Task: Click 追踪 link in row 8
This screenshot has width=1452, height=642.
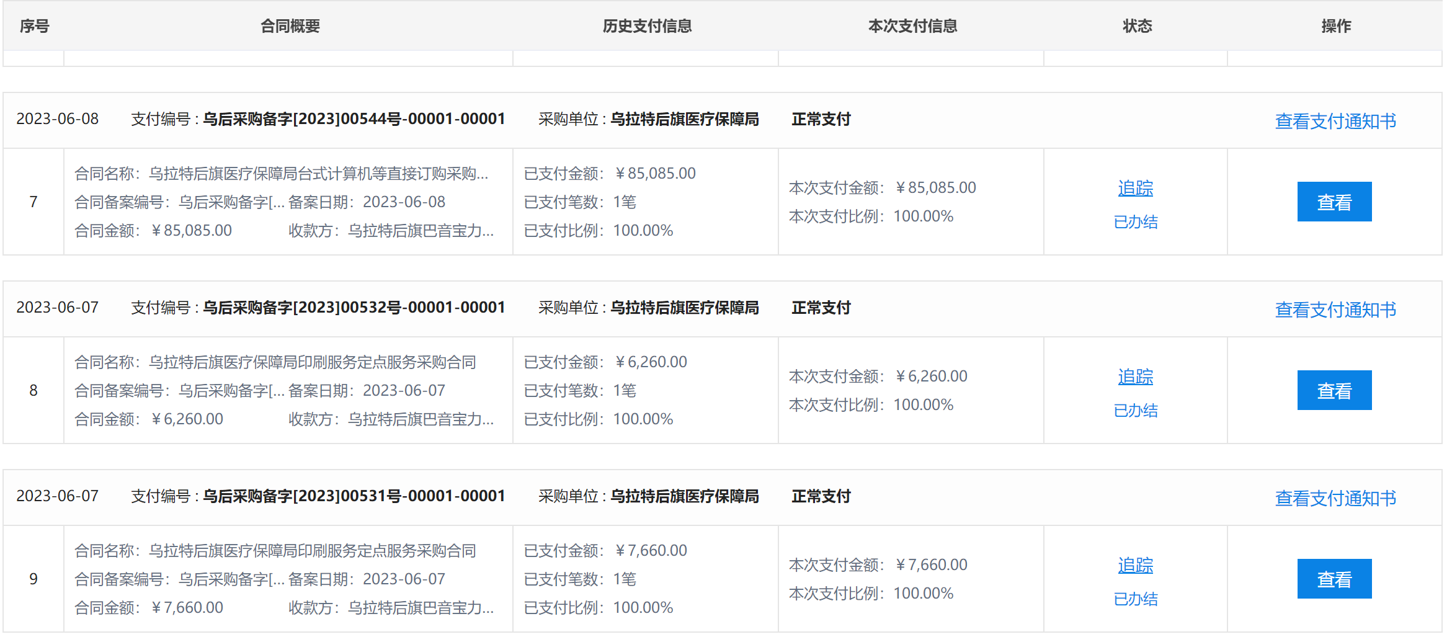Action: tap(1136, 377)
